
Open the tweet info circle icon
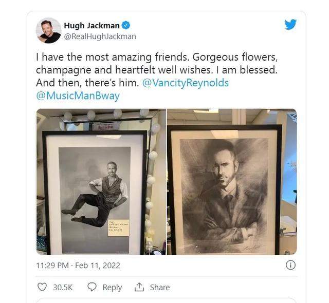coord(290,265)
